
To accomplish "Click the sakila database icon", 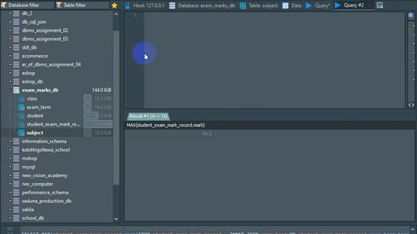I will [16, 209].
